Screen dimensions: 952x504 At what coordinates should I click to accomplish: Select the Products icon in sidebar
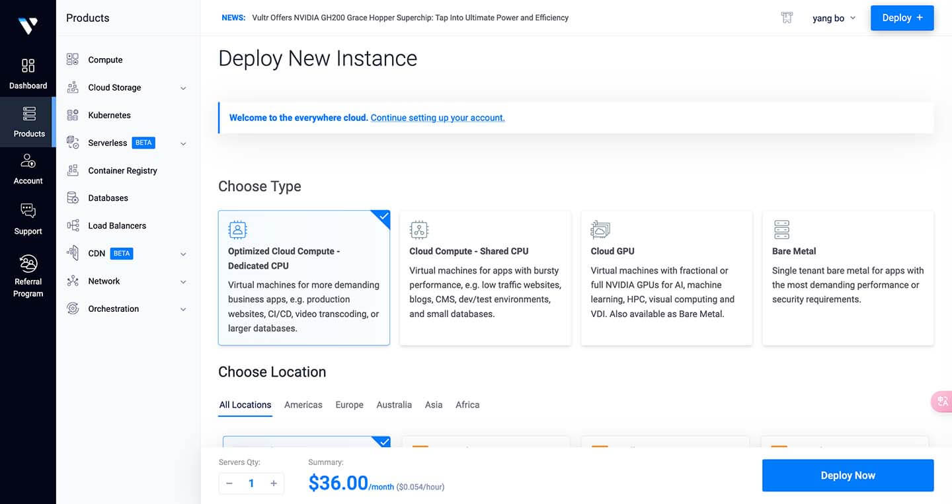[x=29, y=113]
